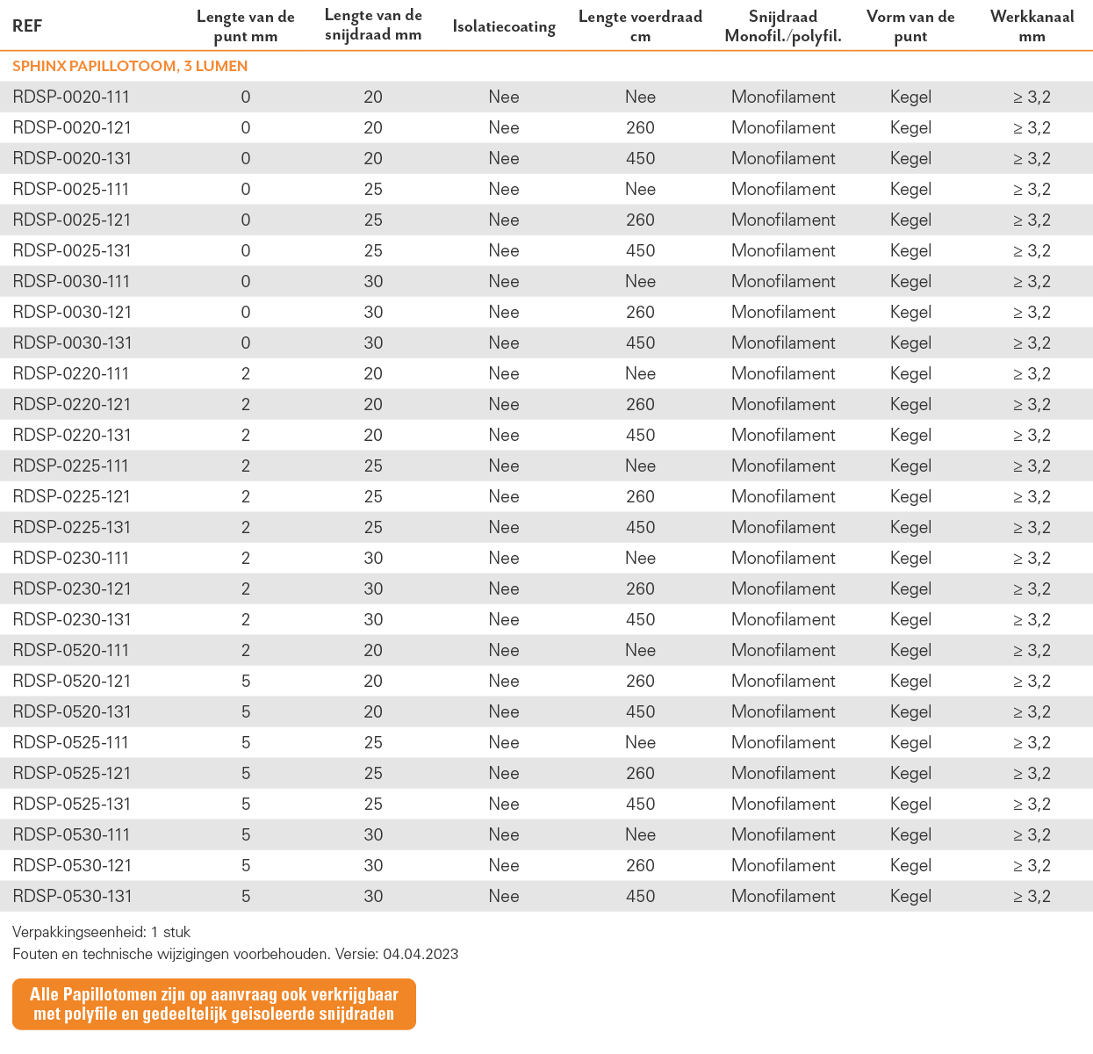Select reference RDSP-0520-111
Viewport: 1093px width, 1054px height.
(71, 650)
